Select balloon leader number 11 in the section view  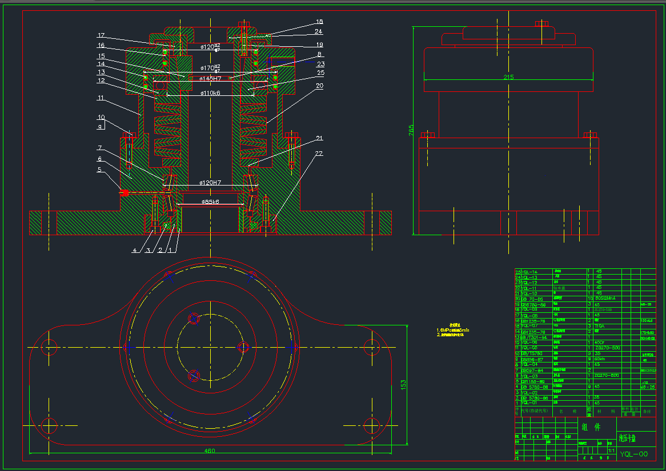pos(101,98)
